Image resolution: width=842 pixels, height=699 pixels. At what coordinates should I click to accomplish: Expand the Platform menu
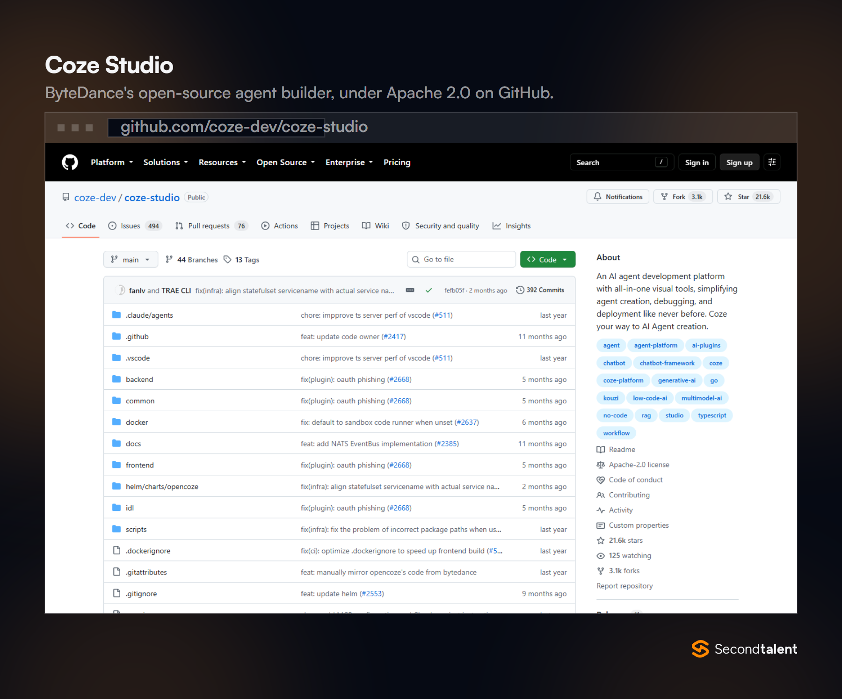[x=112, y=162]
